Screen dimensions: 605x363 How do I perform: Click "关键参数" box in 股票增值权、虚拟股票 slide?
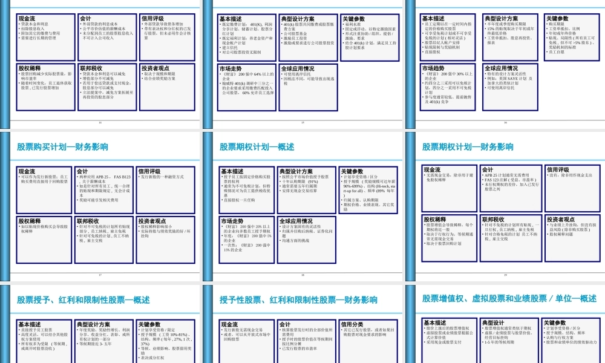click(571, 341)
